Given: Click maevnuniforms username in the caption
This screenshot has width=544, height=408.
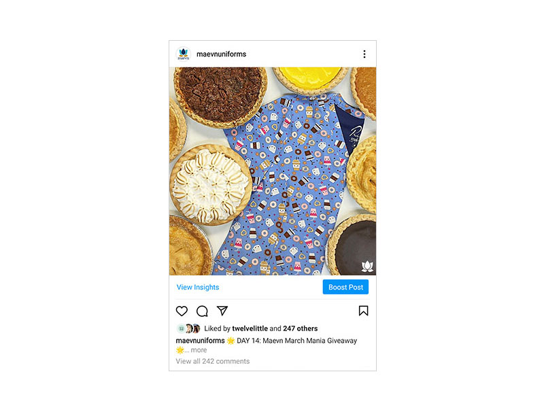Looking at the screenshot, I should (x=200, y=341).
